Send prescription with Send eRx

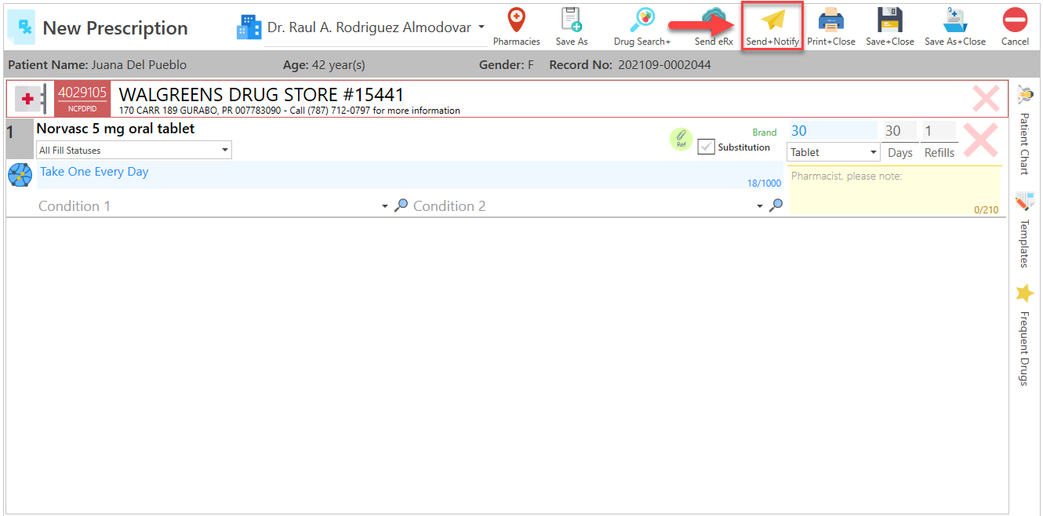(714, 27)
